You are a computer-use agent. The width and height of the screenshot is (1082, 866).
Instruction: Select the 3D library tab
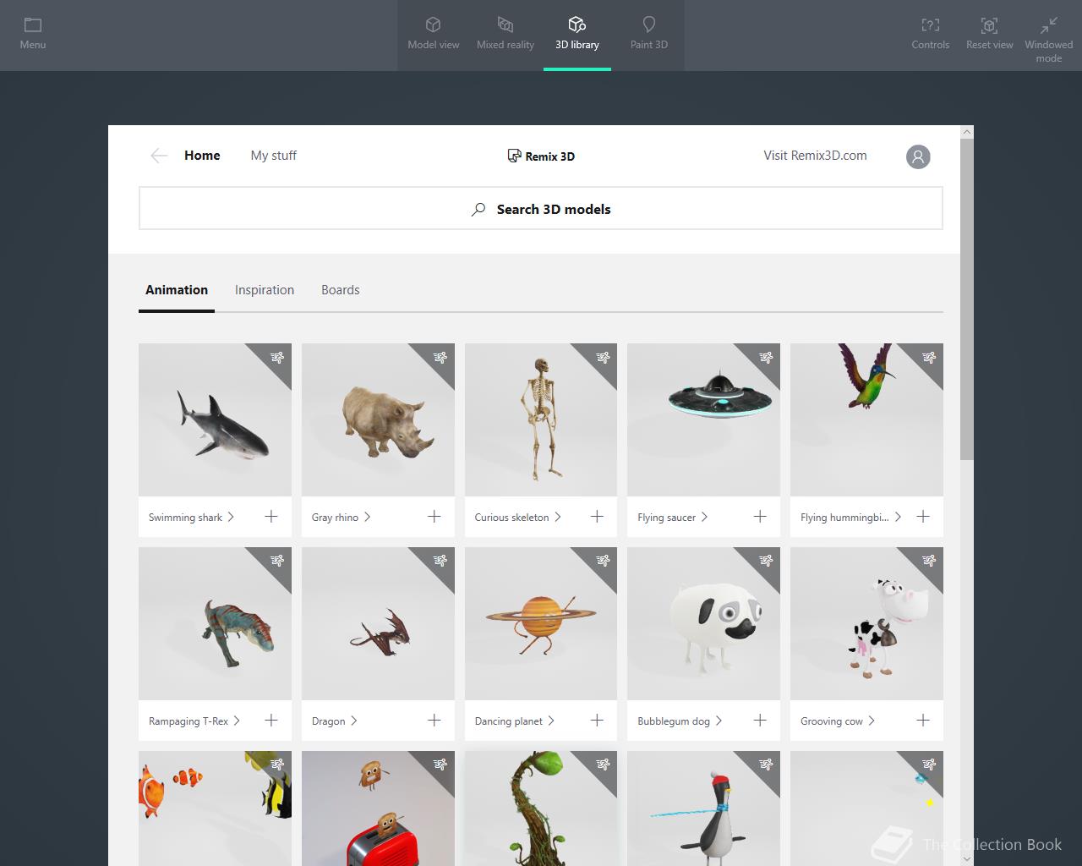tap(577, 35)
